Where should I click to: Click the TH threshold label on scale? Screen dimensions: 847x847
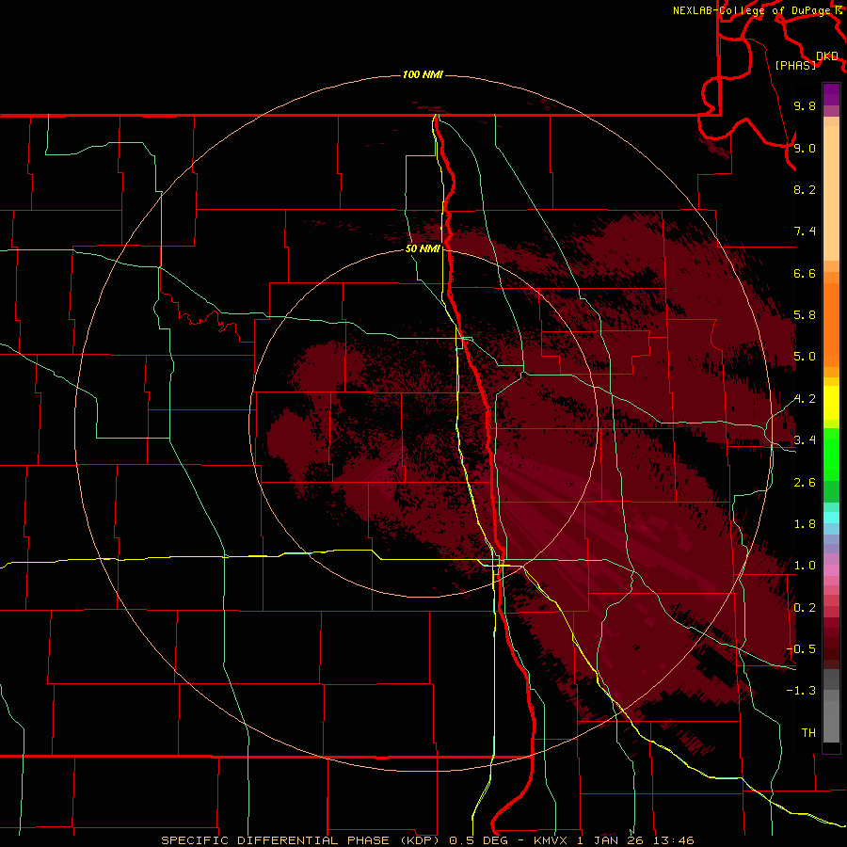pos(808,733)
